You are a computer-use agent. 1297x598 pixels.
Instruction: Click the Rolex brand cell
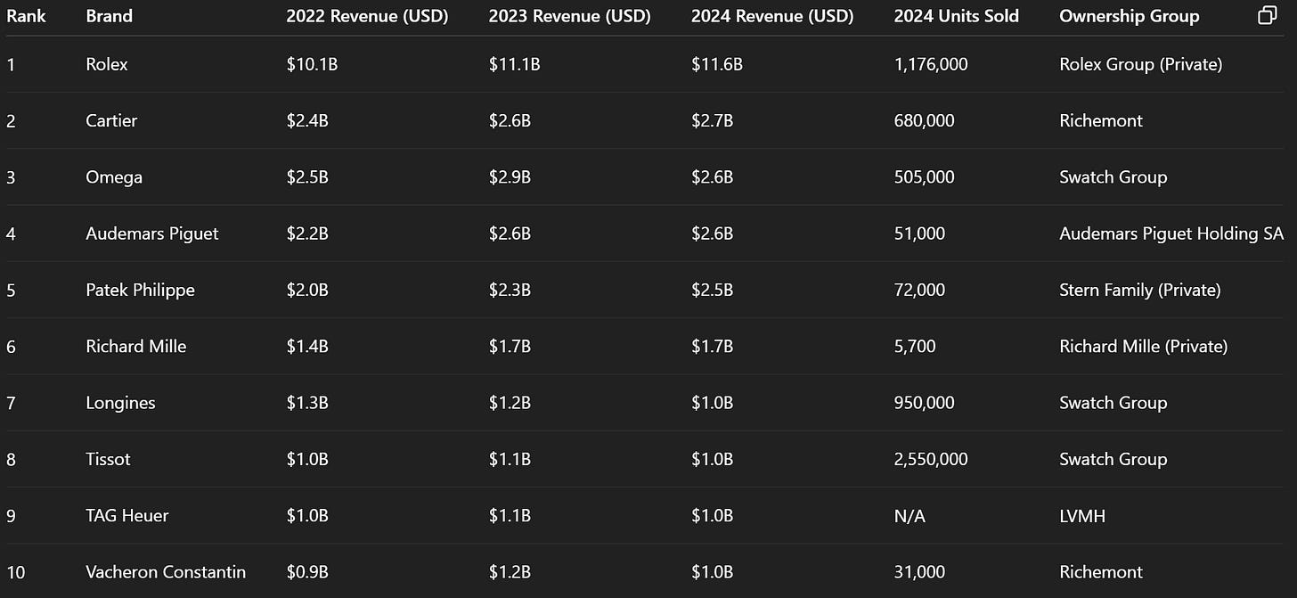click(107, 64)
